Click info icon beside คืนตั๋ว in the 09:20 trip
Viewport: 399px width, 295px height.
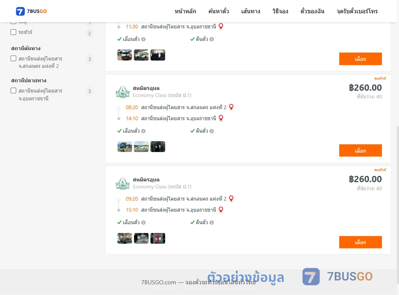(212, 223)
